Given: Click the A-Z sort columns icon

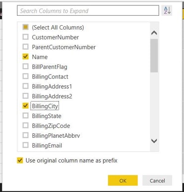Looking at the screenshot, I should point(167,10).
